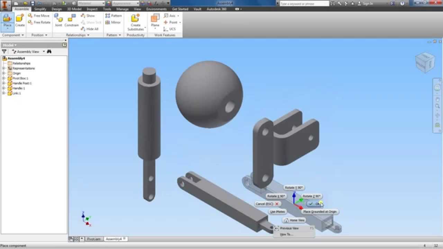Choose Rotate Y 90° in marking menu
This screenshot has height=249, width=443.
tap(293, 187)
